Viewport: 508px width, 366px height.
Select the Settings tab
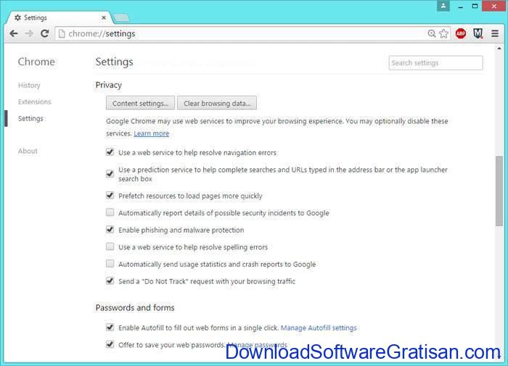59,17
